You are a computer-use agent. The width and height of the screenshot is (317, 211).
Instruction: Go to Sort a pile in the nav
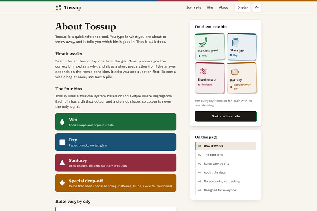click(x=194, y=7)
